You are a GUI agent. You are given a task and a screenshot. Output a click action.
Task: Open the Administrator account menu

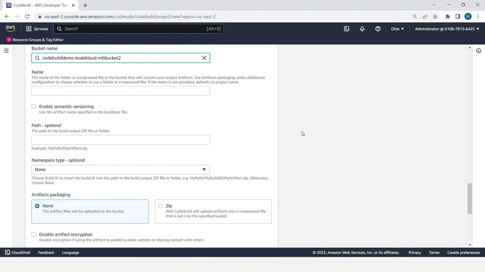pos(447,29)
